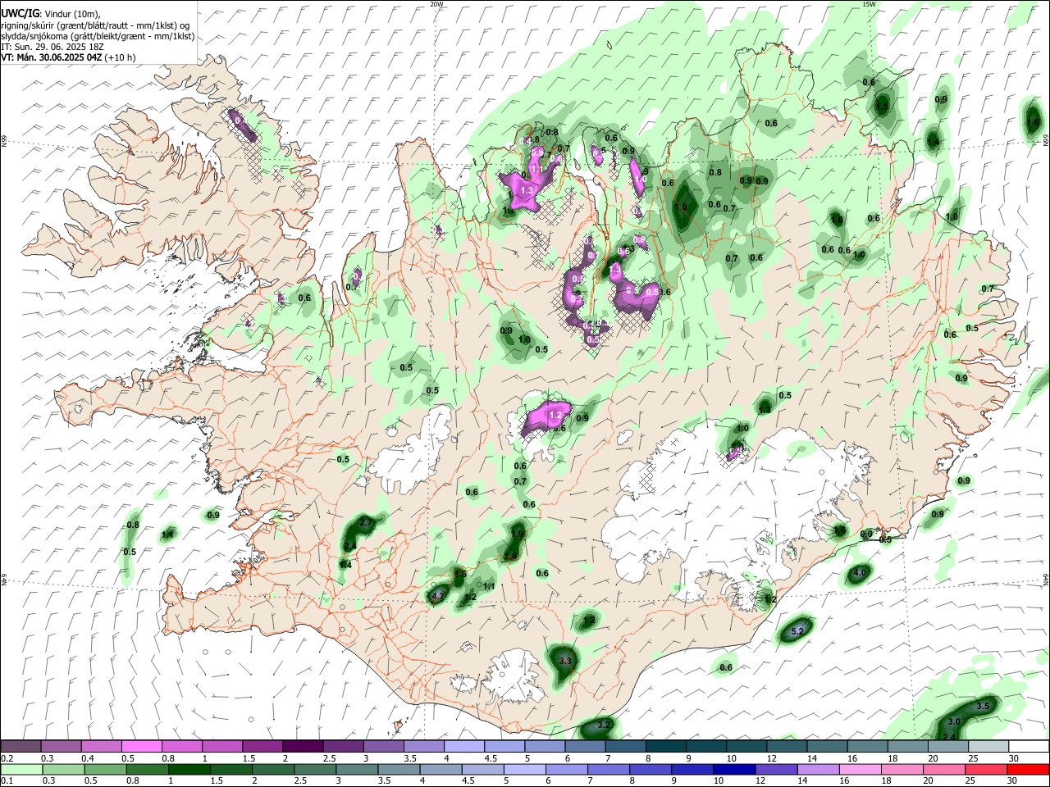Viewport: 1050px width, 787px height.
Task: Select the 3.3 precipitation value label
Action: [x=564, y=660]
